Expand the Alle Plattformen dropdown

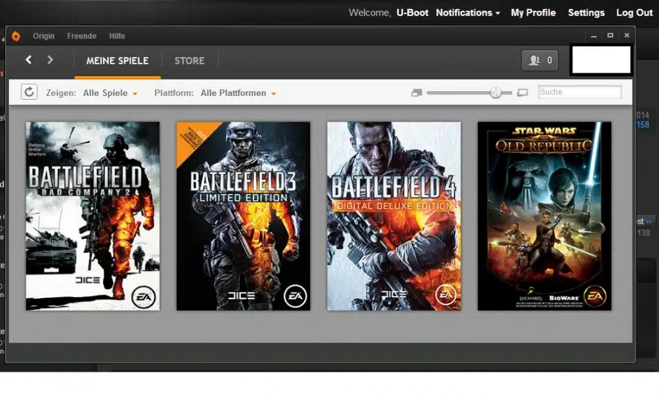click(238, 93)
